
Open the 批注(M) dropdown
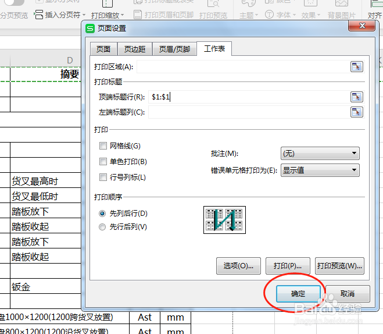[320, 153]
